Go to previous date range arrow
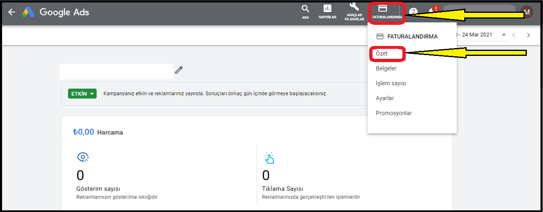 click(514, 35)
